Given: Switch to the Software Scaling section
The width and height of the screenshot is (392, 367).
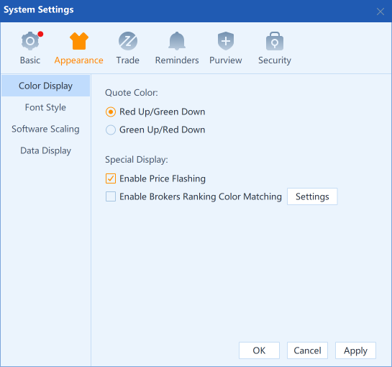Looking at the screenshot, I should [45, 129].
